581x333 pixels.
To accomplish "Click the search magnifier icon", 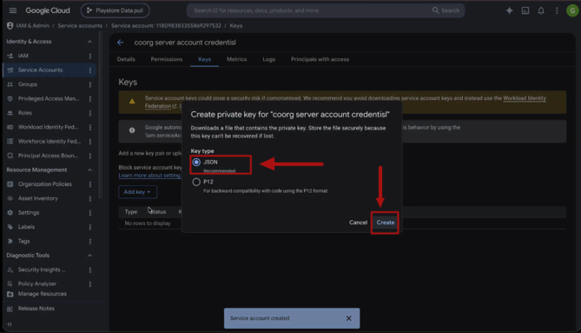I will click(x=435, y=10).
